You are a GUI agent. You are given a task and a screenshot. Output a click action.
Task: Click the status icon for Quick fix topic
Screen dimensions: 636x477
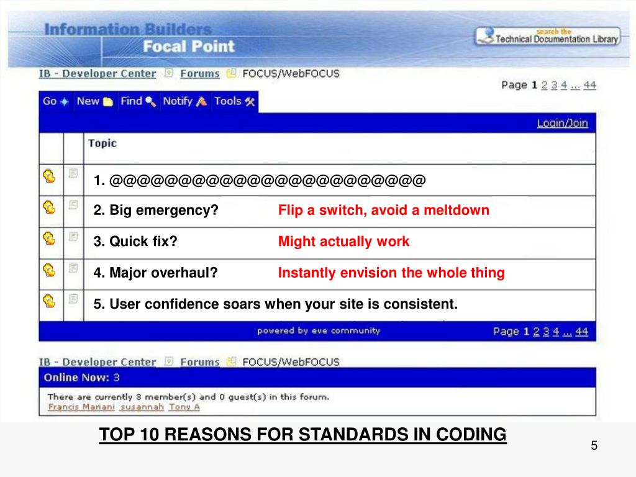pyautogui.click(x=50, y=238)
